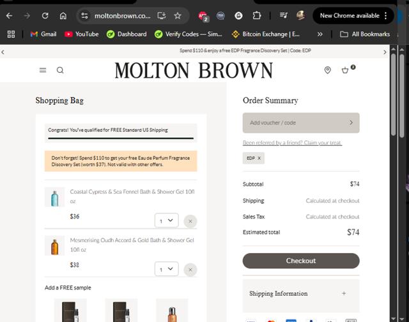This screenshot has width=409, height=322.
Task: Expand Add voucher / code field
Action: [301, 123]
